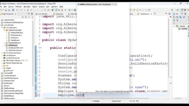The image size is (189, 106).
Task: Open the Refactor menu
Action: click(19, 6)
